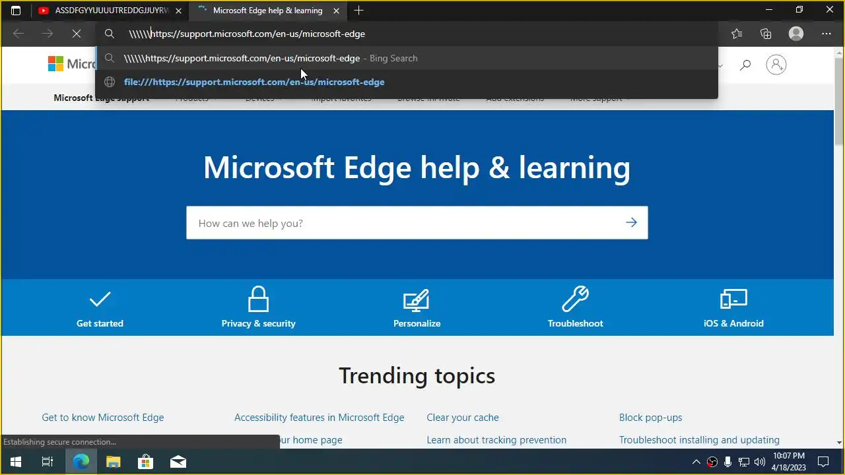Switch to the YouTube tab ASSDFGYYUUUUTREDDGJJUYR
Image resolution: width=845 pixels, height=475 pixels.
pyautogui.click(x=110, y=11)
